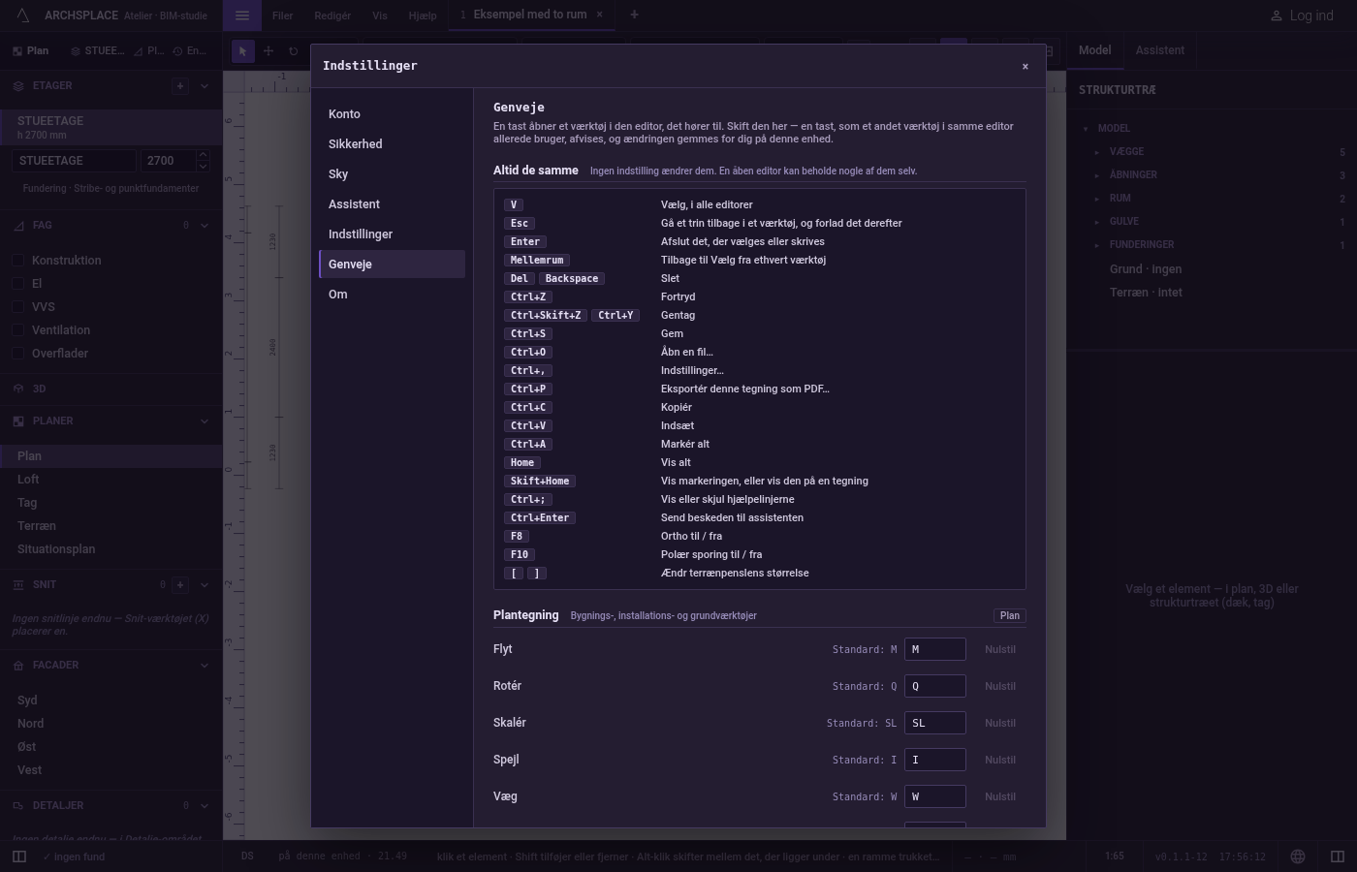Viewport: 1357px width, 872px height.
Task: Click the Facader section icon
Action: click(x=18, y=665)
